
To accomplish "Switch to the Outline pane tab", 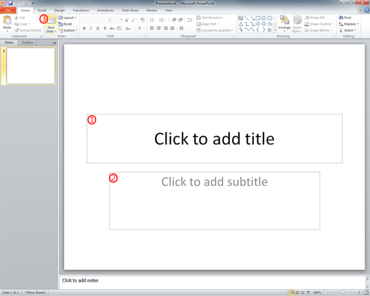I will [x=27, y=43].
